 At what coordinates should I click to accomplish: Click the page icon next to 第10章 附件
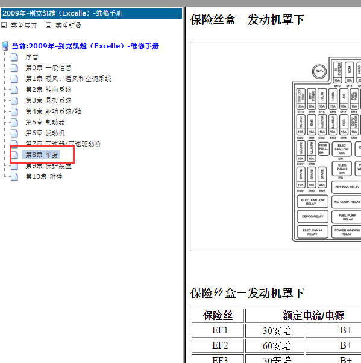pos(14,176)
